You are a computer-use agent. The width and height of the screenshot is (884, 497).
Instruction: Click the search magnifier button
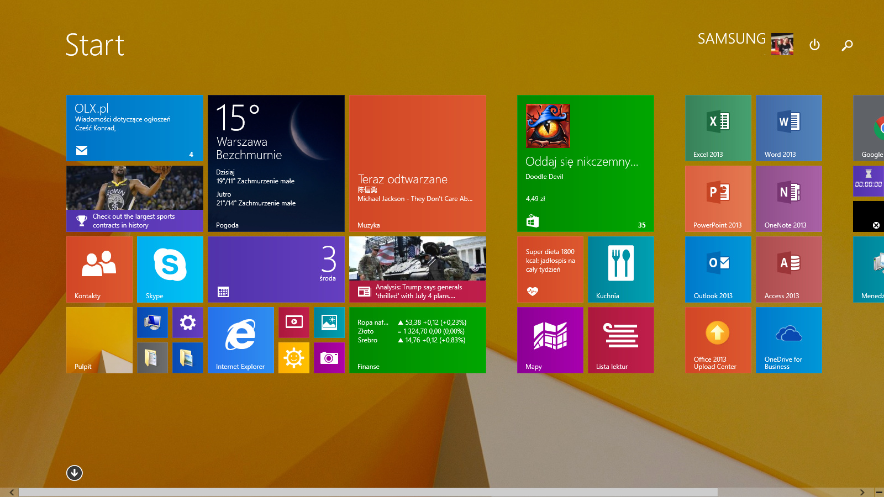tap(847, 45)
